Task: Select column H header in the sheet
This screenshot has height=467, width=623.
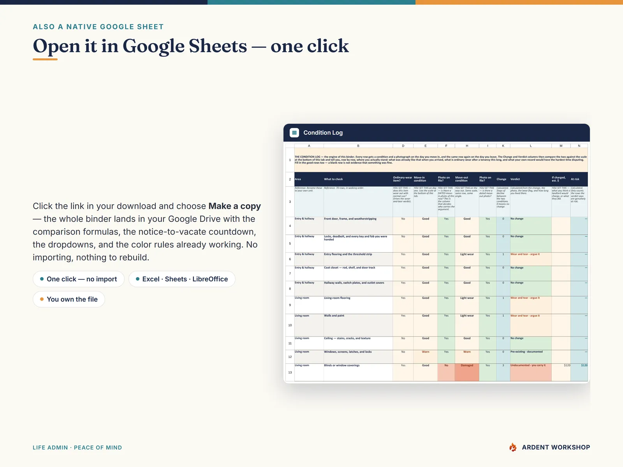Action: coord(467,146)
